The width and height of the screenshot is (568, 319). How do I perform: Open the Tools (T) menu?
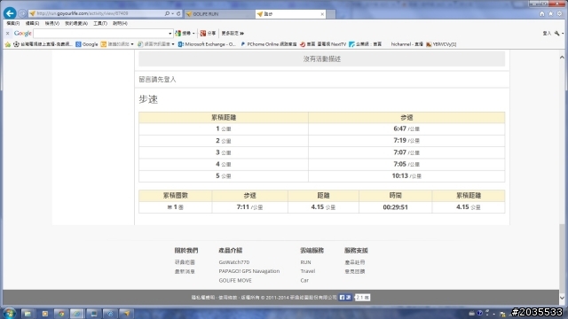point(100,23)
